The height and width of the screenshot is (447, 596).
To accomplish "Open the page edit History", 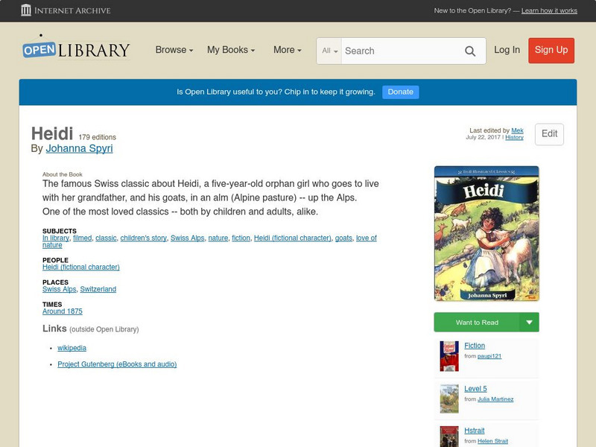I will click(513, 138).
